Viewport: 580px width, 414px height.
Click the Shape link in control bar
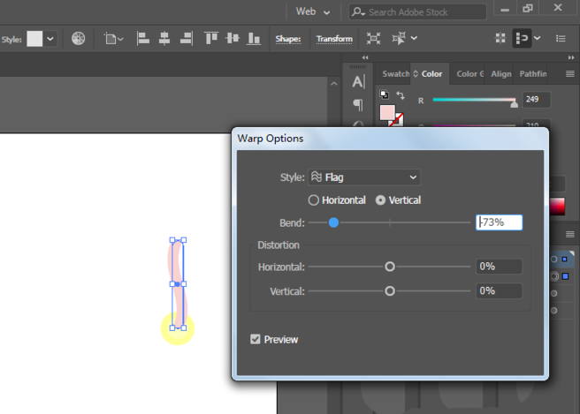(x=288, y=39)
